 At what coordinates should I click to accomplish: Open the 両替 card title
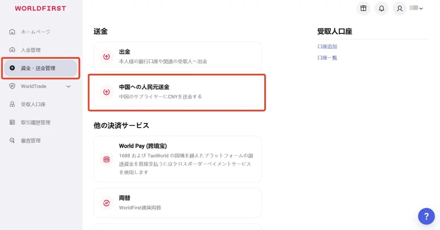coord(125,198)
